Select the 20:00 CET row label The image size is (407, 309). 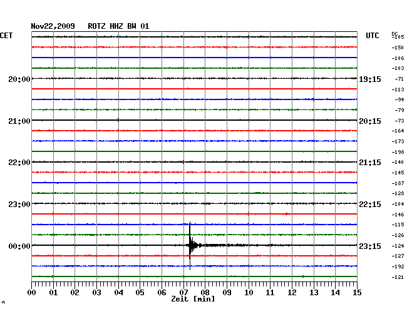click(x=19, y=79)
